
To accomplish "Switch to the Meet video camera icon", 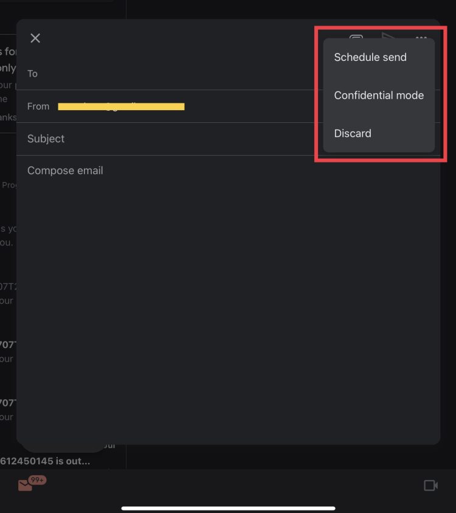I will click(430, 485).
